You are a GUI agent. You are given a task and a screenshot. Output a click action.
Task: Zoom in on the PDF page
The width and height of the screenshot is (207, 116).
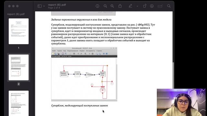[x=112, y=6]
